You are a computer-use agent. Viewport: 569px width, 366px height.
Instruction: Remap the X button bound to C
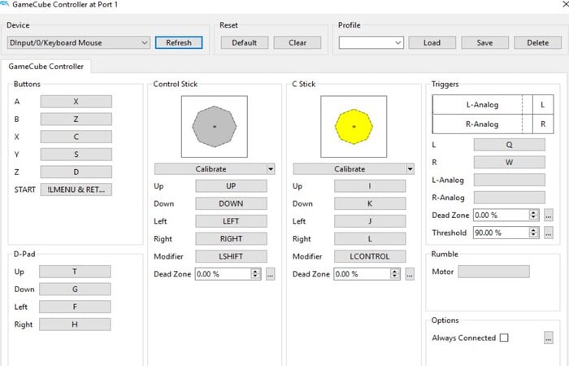click(76, 137)
